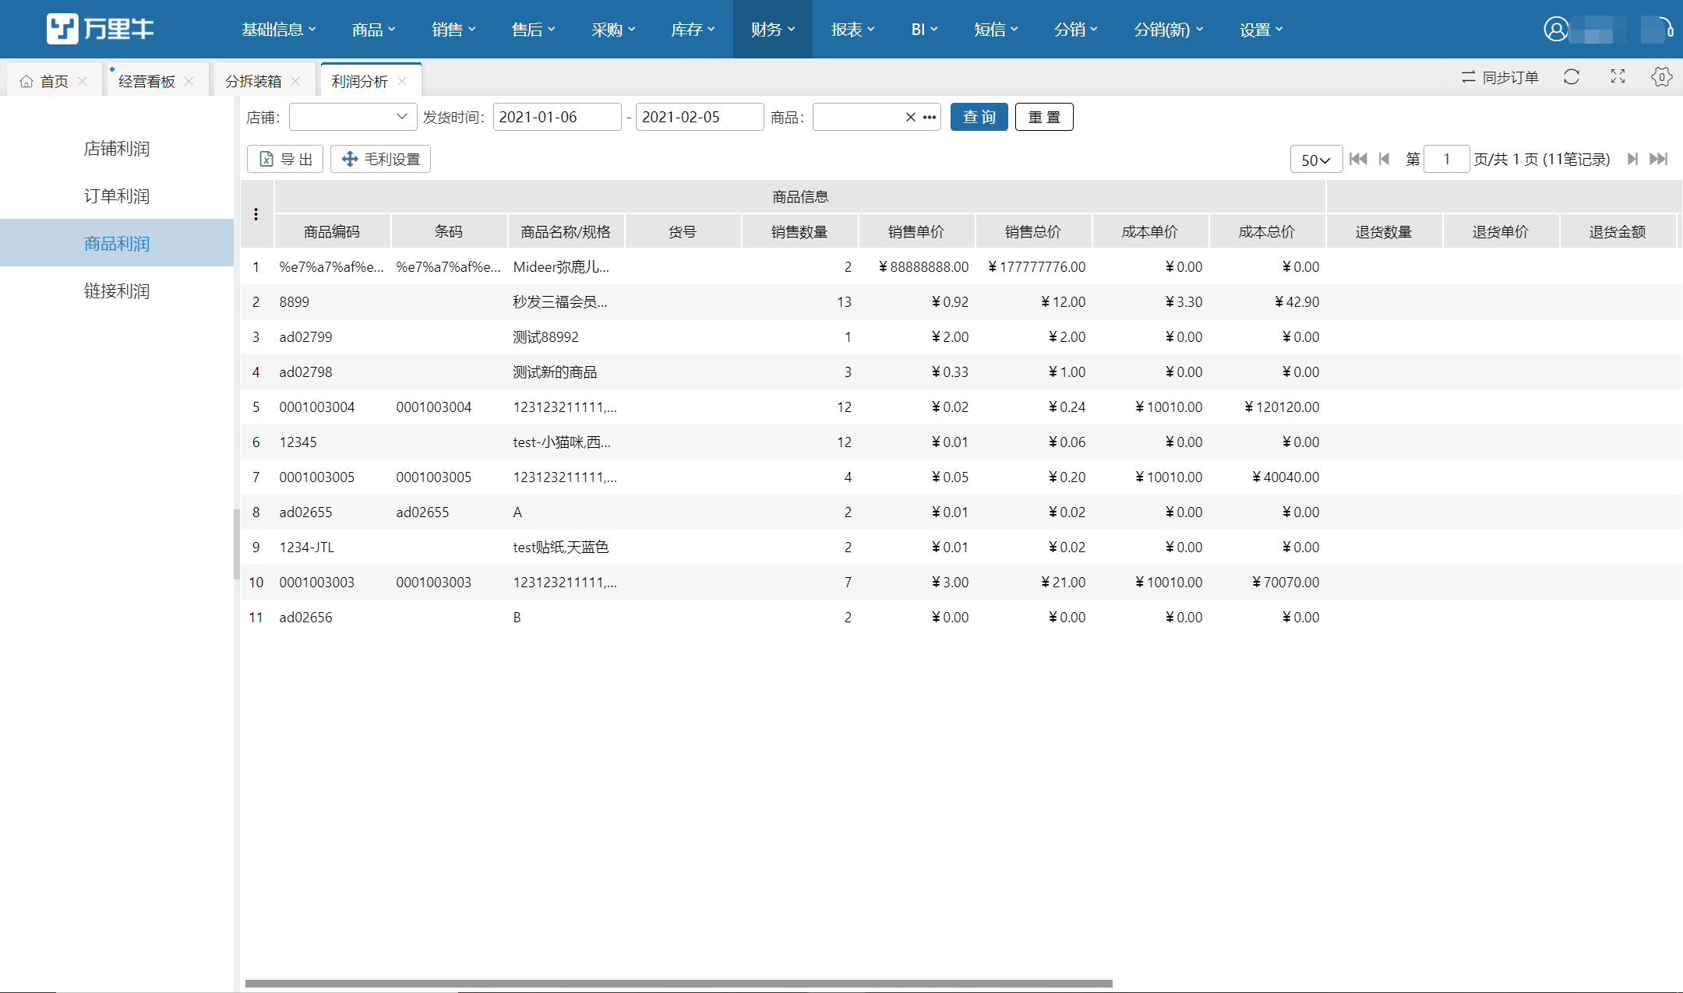
Task: Open the user account avatar icon
Action: click(x=1556, y=29)
